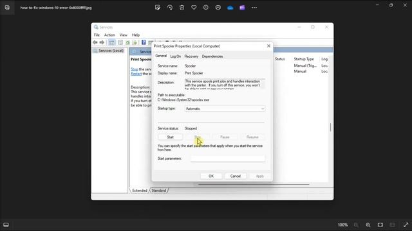Click the Stopped service status value
The image size is (412, 231).
pyautogui.click(x=191, y=128)
